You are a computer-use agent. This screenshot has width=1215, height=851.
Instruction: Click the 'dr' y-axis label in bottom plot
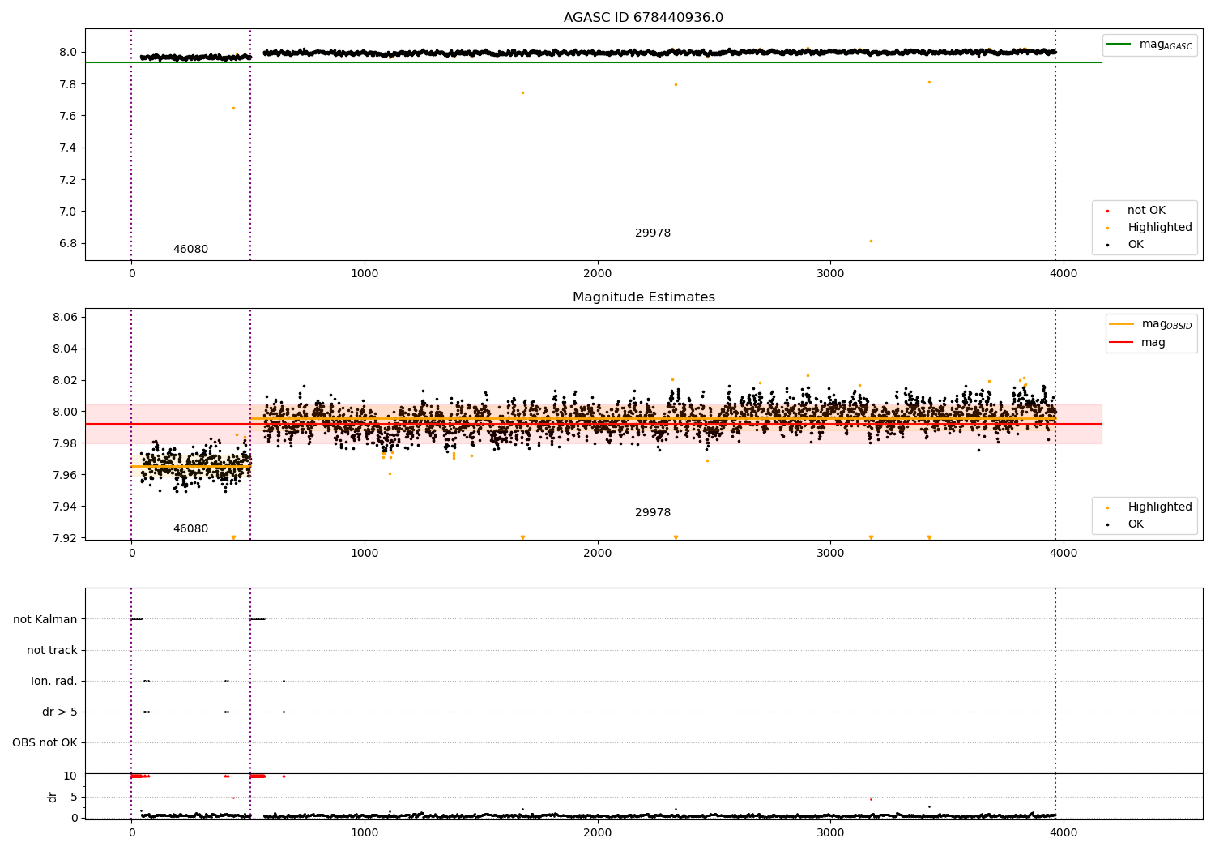(x=53, y=797)
